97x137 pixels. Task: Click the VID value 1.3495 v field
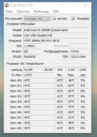32,46
